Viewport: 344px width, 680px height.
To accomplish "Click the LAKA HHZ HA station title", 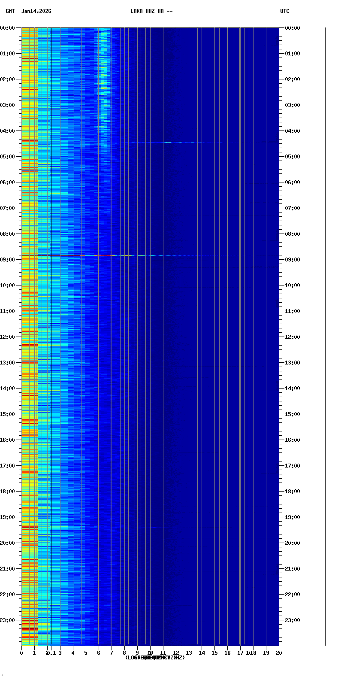I will tap(151, 11).
